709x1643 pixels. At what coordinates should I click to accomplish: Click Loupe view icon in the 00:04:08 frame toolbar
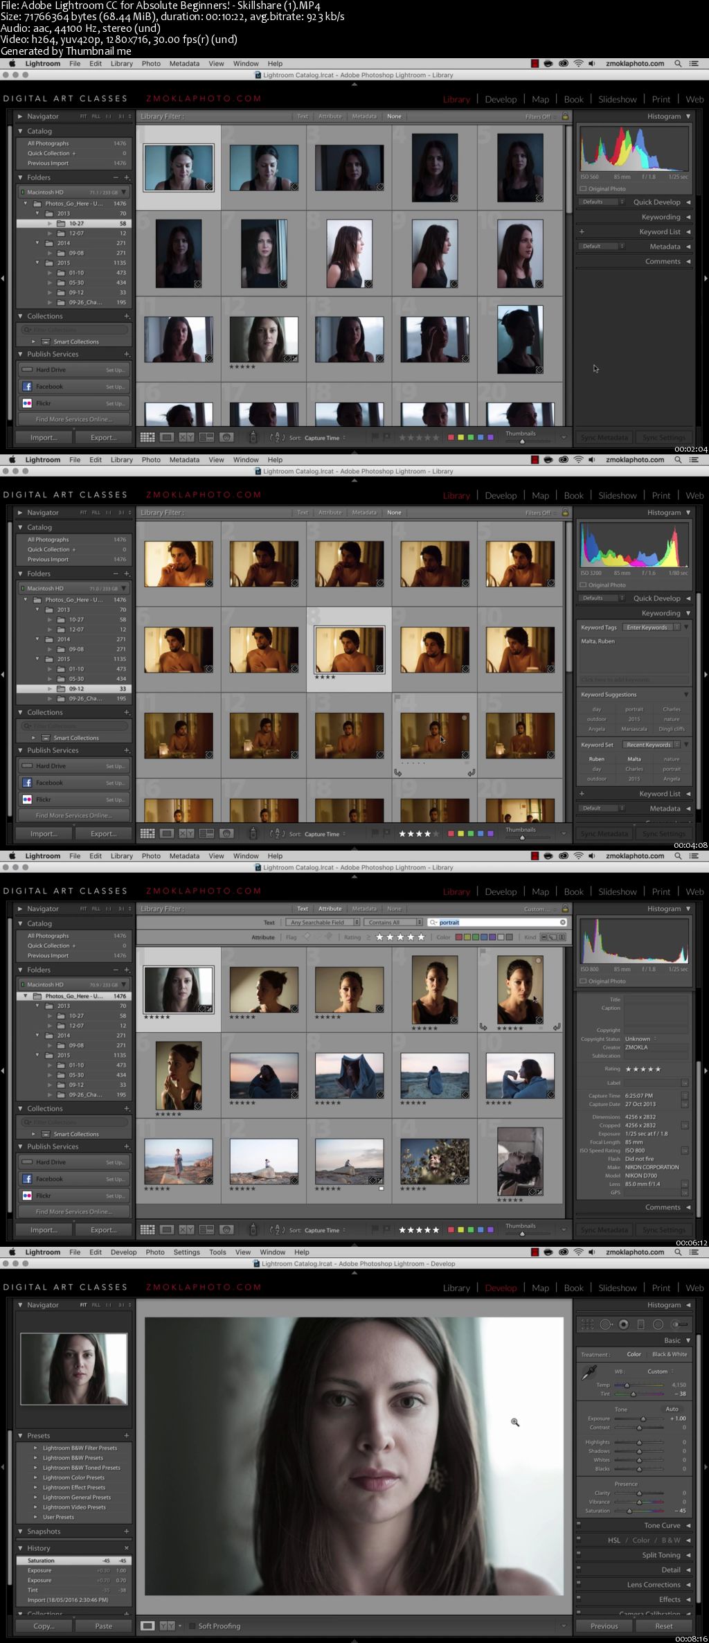point(167,833)
